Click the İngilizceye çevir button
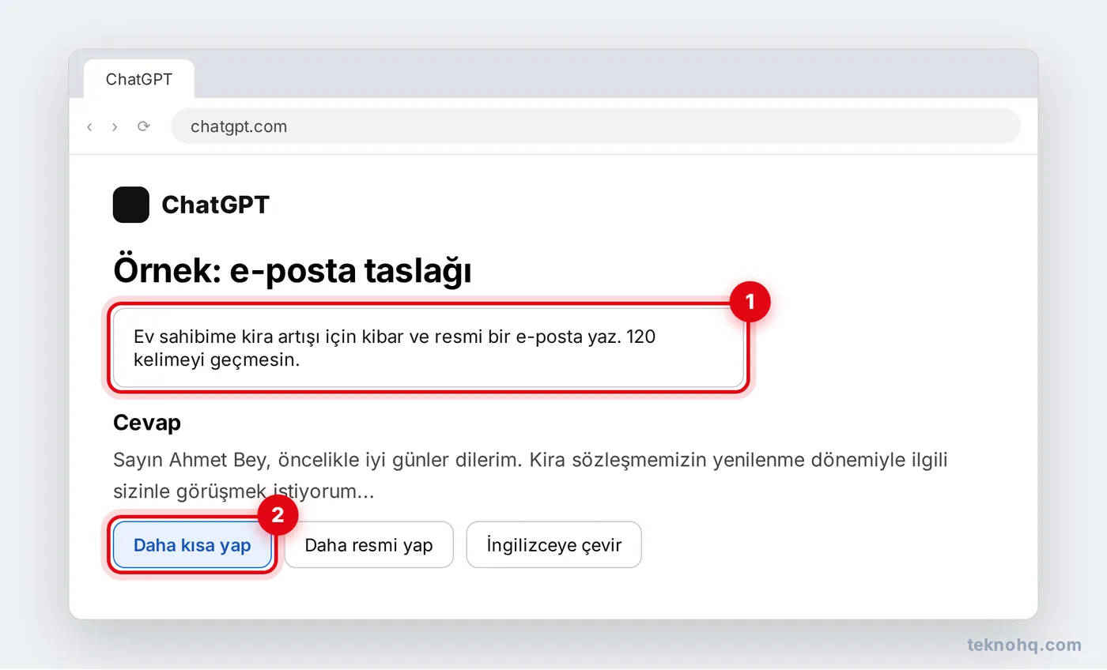 point(554,545)
